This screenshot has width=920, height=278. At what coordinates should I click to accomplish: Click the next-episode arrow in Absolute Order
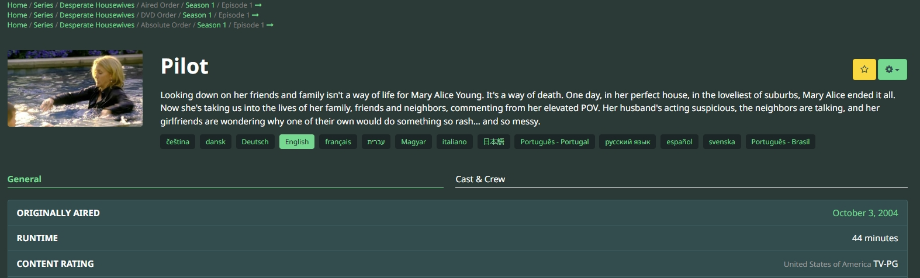(270, 25)
